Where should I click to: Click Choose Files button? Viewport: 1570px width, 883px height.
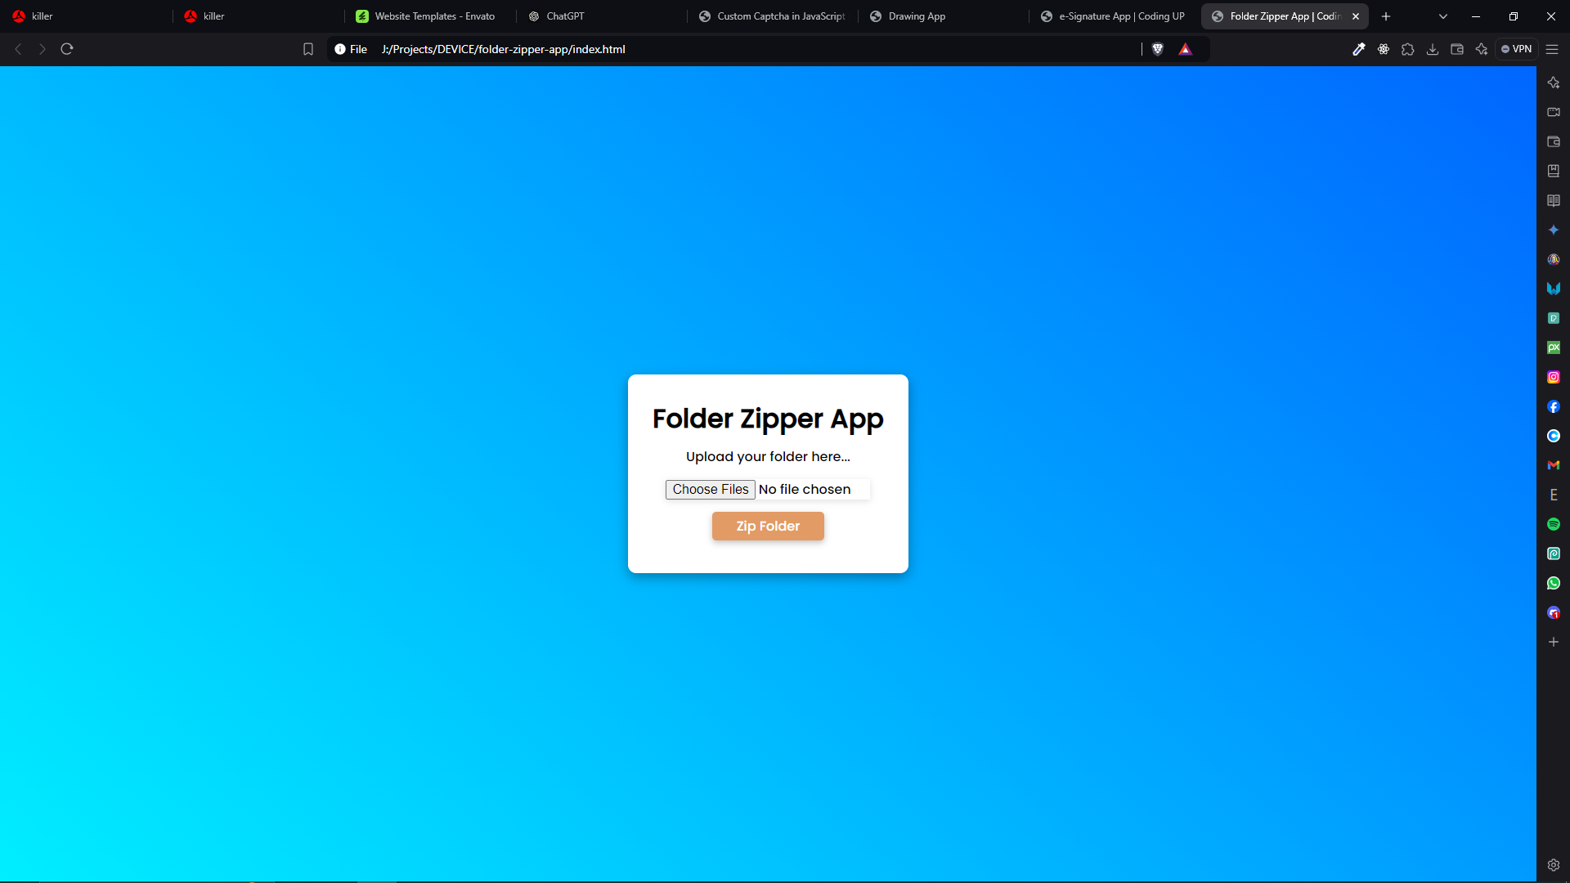710,489
